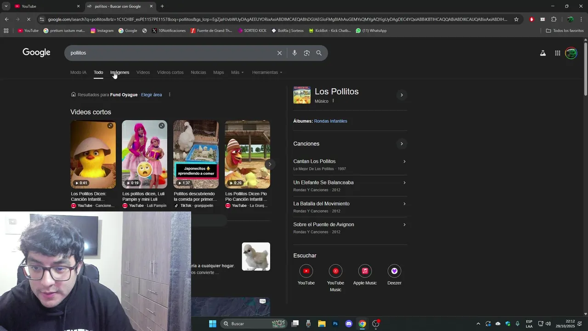The height and width of the screenshot is (331, 588).
Task: Open Windows Start menu
Action: [213, 324]
